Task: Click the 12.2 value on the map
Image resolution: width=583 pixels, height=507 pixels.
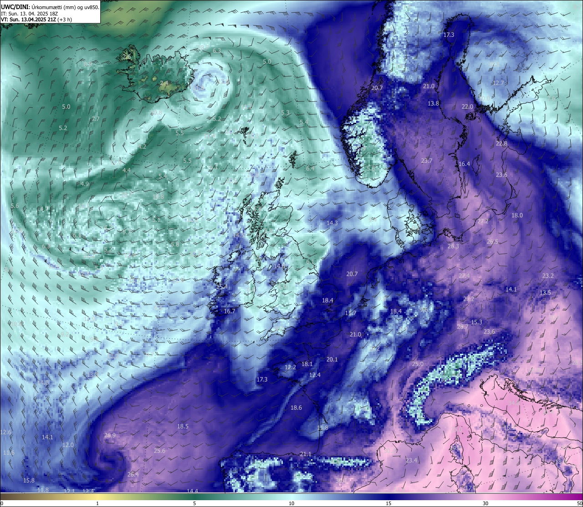Action: coord(291,367)
